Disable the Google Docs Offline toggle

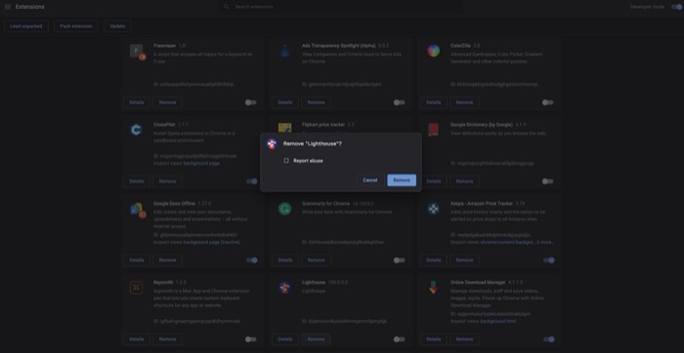click(252, 260)
